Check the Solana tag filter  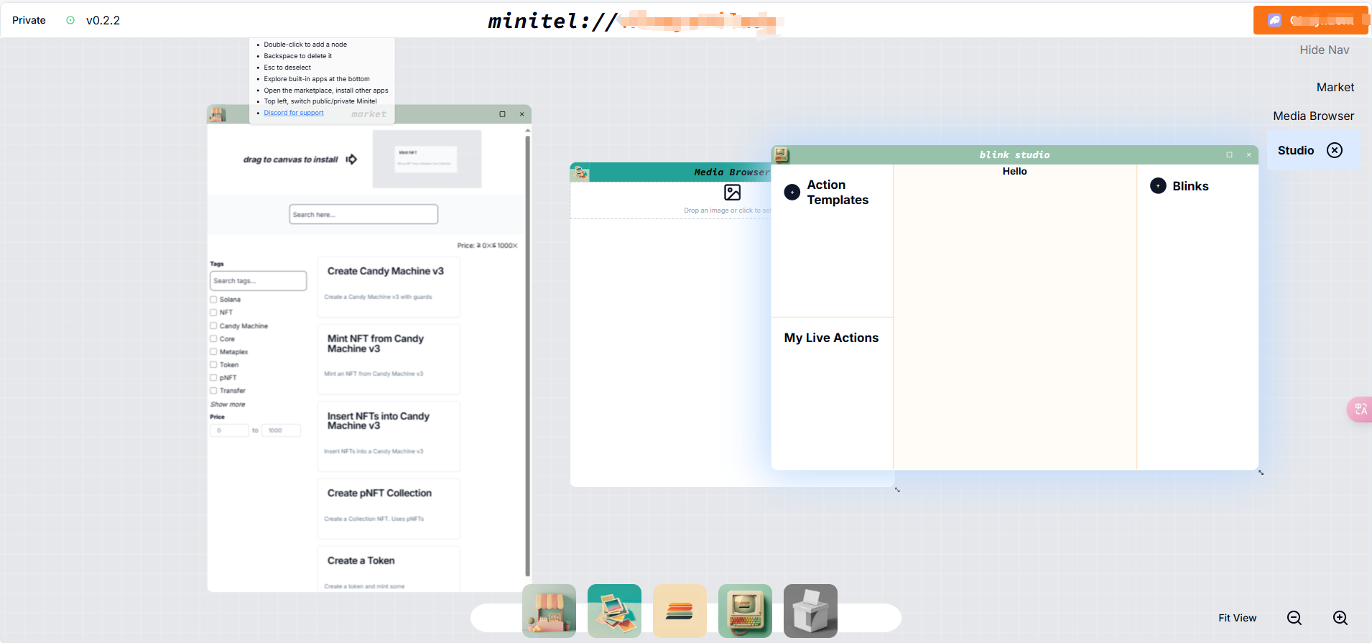click(x=213, y=300)
